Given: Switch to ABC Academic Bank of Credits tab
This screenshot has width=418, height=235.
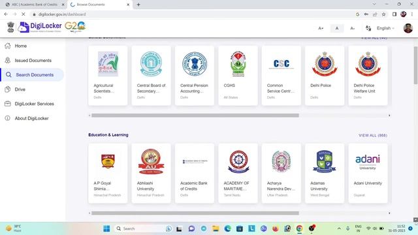Looking at the screenshot, I should (35, 5).
